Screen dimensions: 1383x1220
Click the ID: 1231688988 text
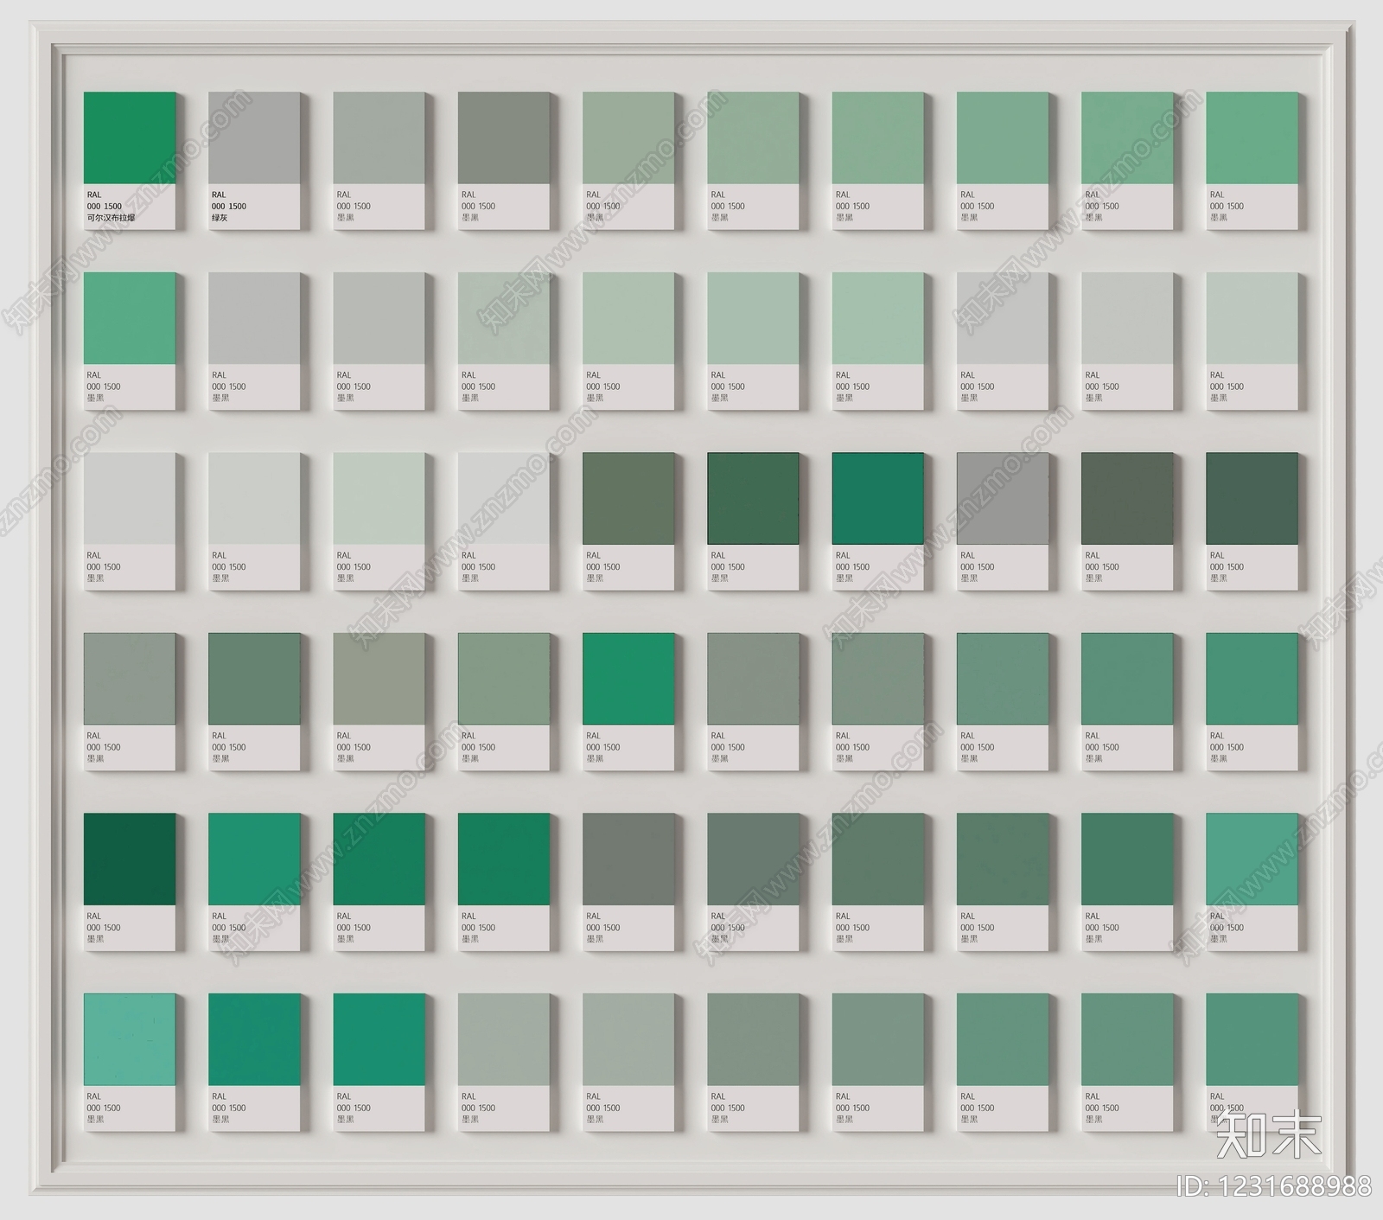1274,1185
